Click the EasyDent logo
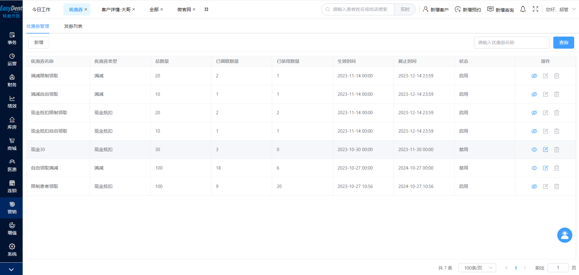 tap(11, 11)
